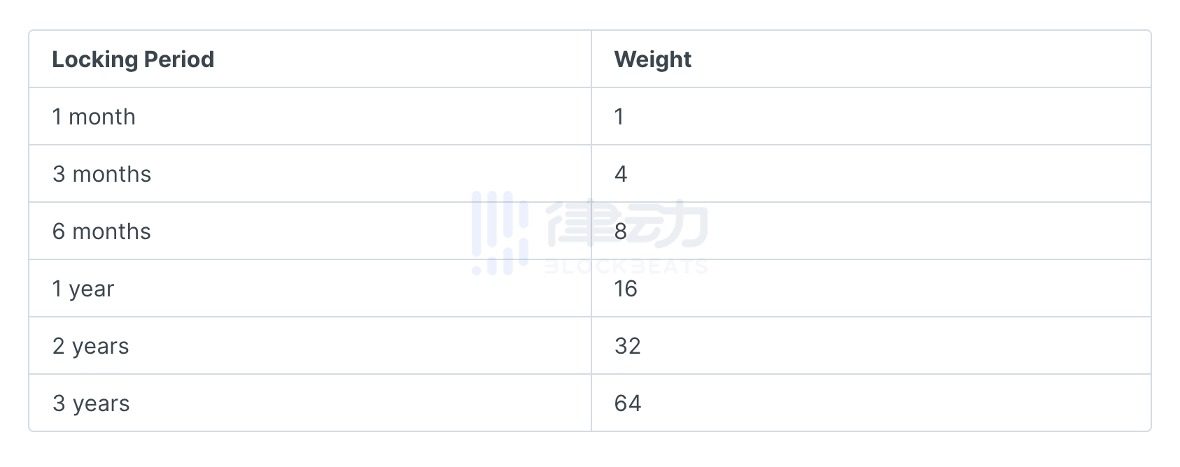Screen dimensions: 1180x467
Task: Click the word months in 6 months row
Action: [x=112, y=231]
